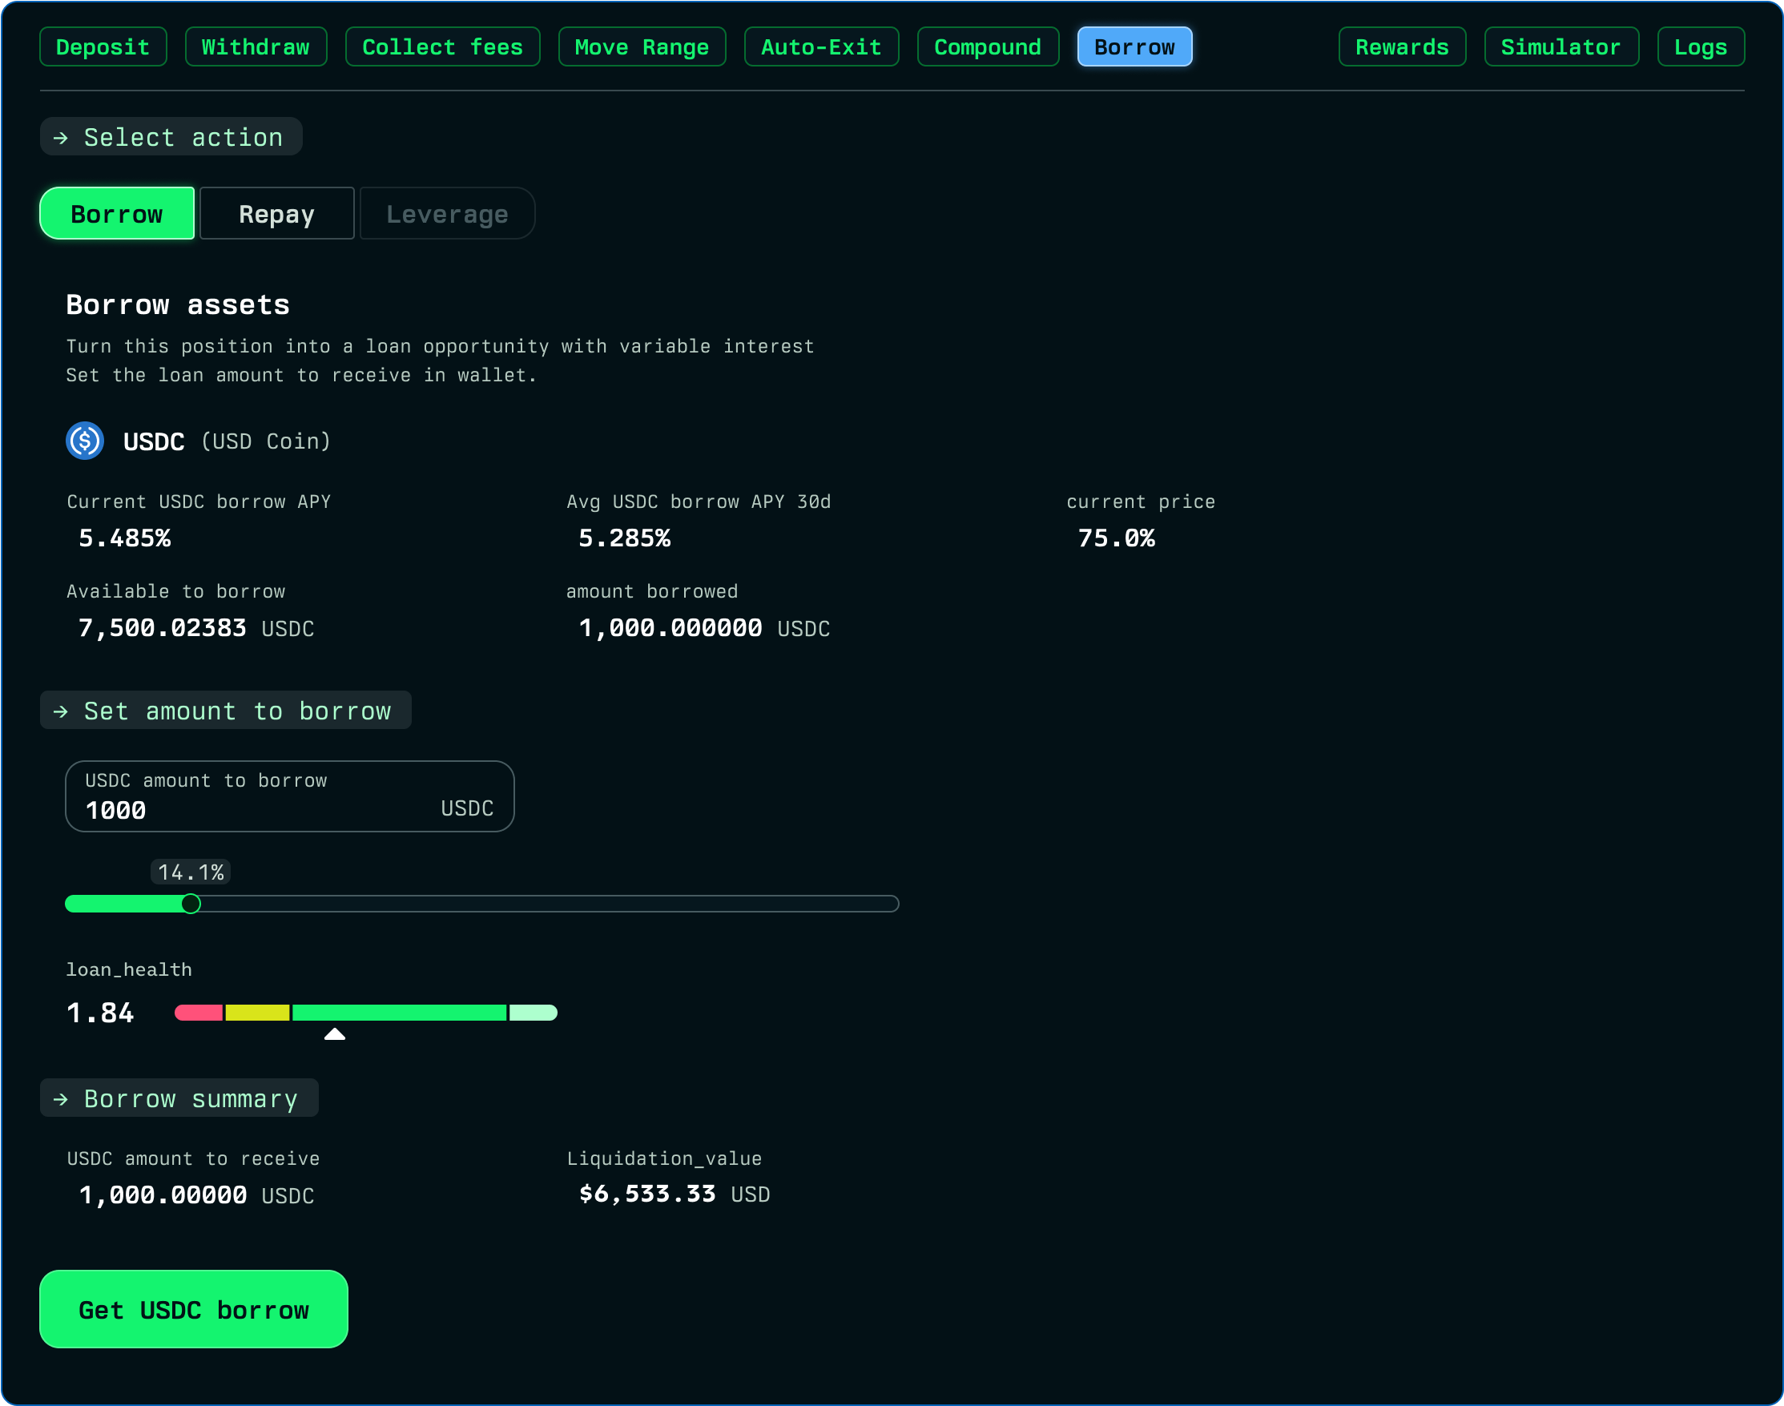Switch to Move Range tab
The height and width of the screenshot is (1406, 1784).
coord(642,47)
